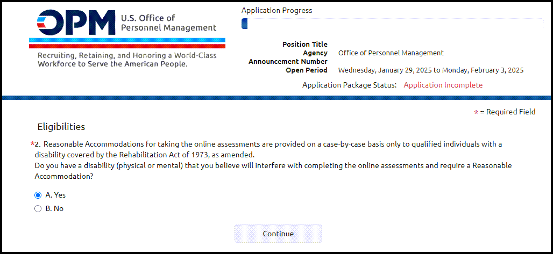The height and width of the screenshot is (254, 553).
Task: Click the OPM tagline below the logo
Action: pyautogui.click(x=127, y=60)
